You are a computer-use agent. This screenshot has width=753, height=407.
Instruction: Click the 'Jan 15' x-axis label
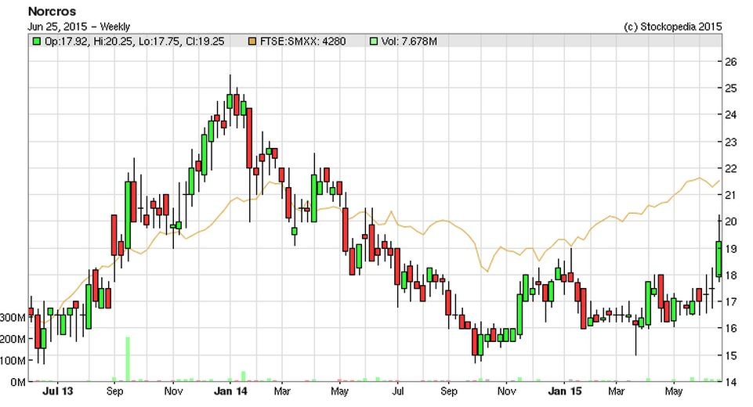[x=565, y=391]
